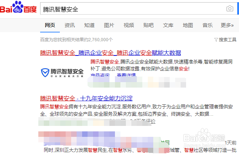Switch to the 资讯 tab

(70, 25)
